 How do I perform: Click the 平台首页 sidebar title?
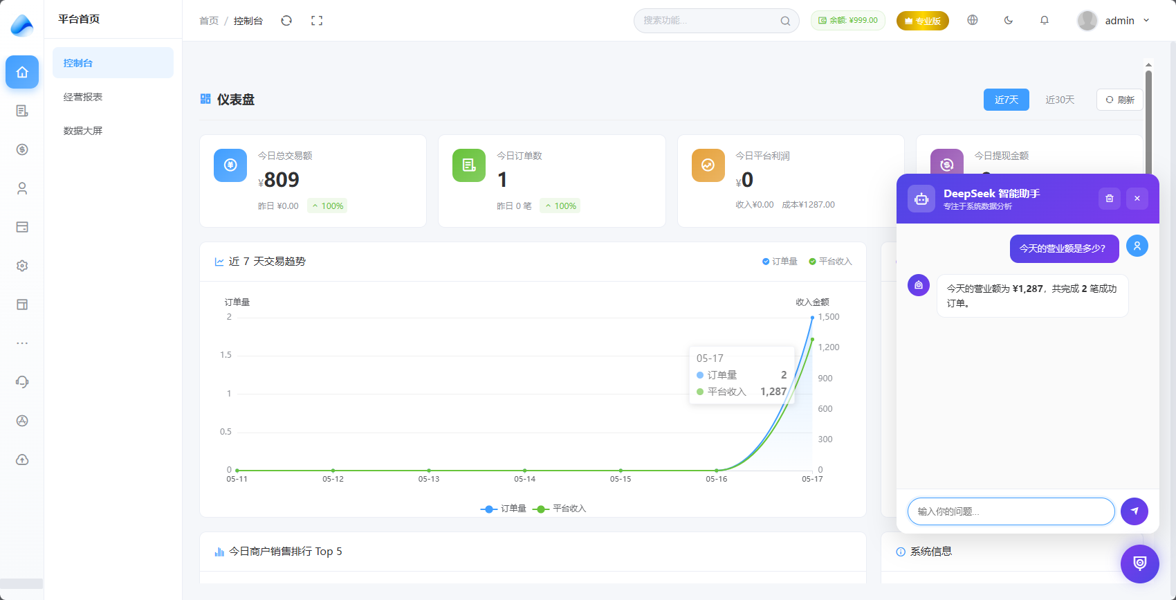pos(79,19)
